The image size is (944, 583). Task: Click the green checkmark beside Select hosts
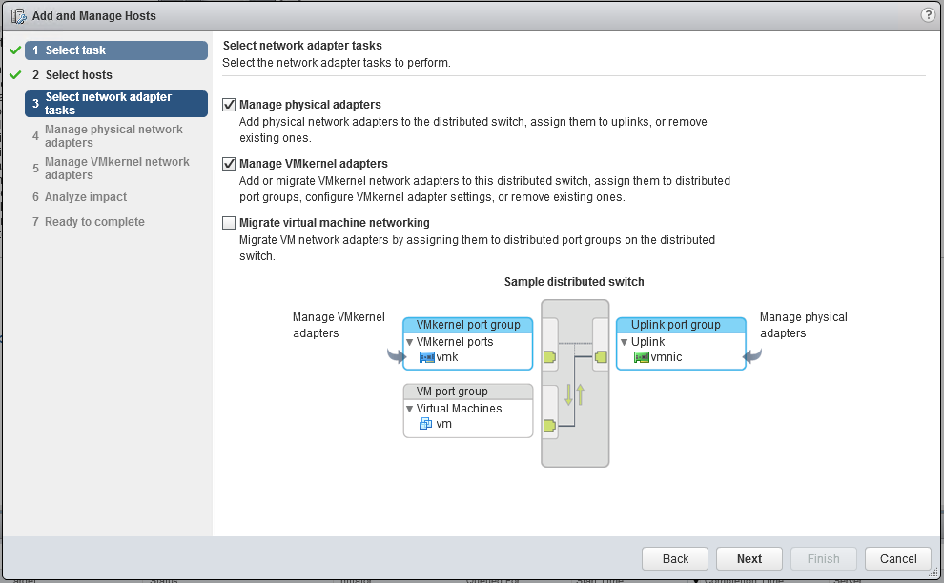point(15,74)
